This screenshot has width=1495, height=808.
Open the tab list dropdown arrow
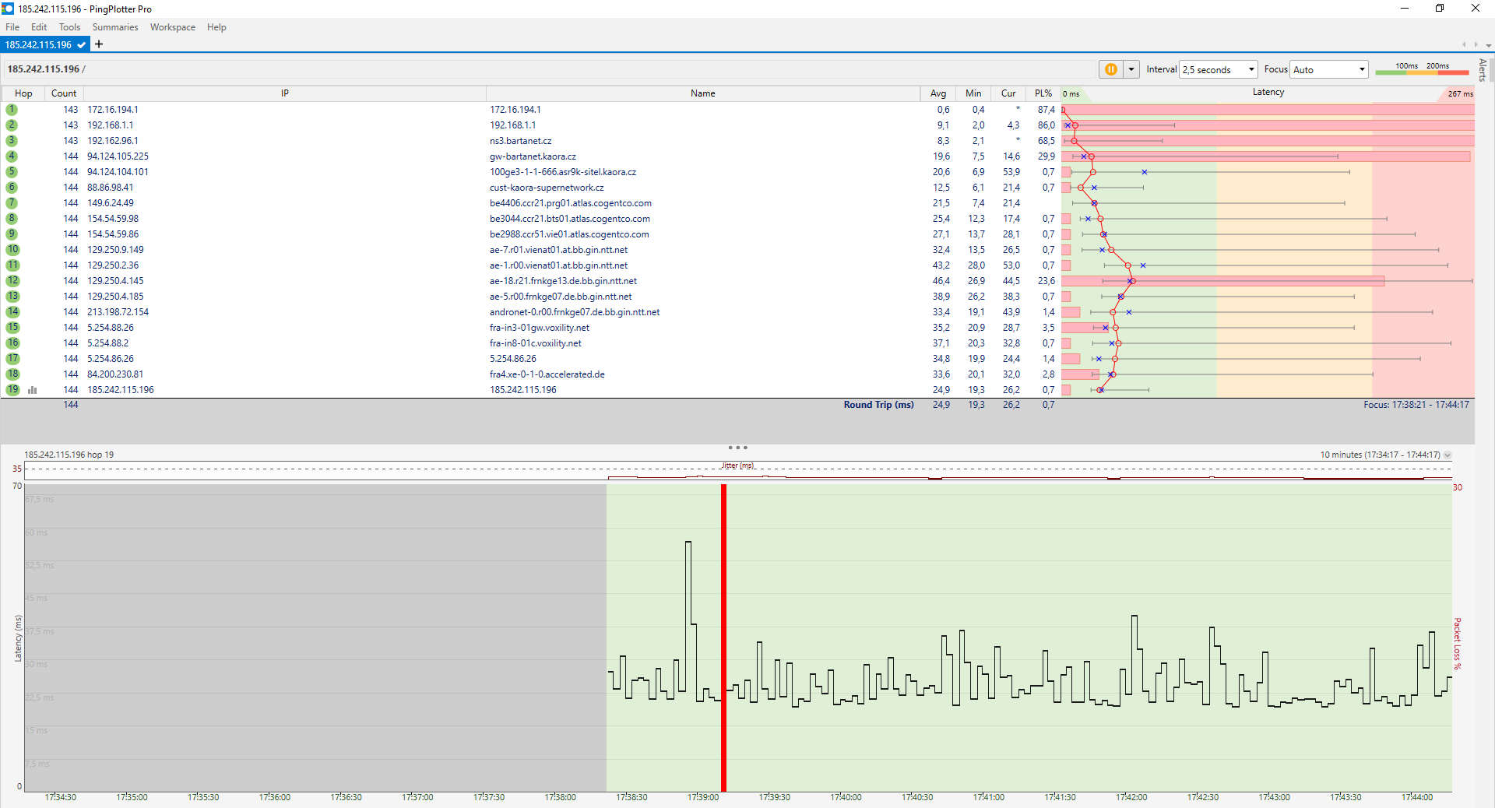(x=1488, y=45)
